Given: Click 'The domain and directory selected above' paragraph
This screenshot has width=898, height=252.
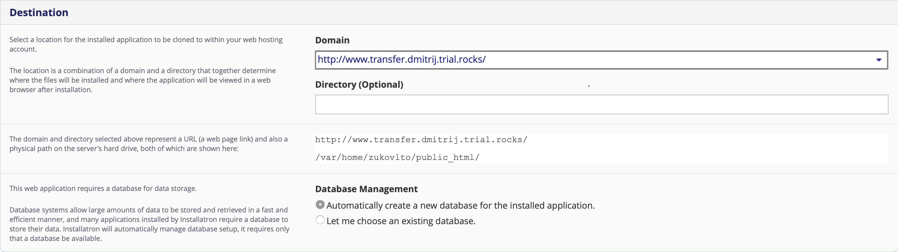Looking at the screenshot, I should 148,144.
